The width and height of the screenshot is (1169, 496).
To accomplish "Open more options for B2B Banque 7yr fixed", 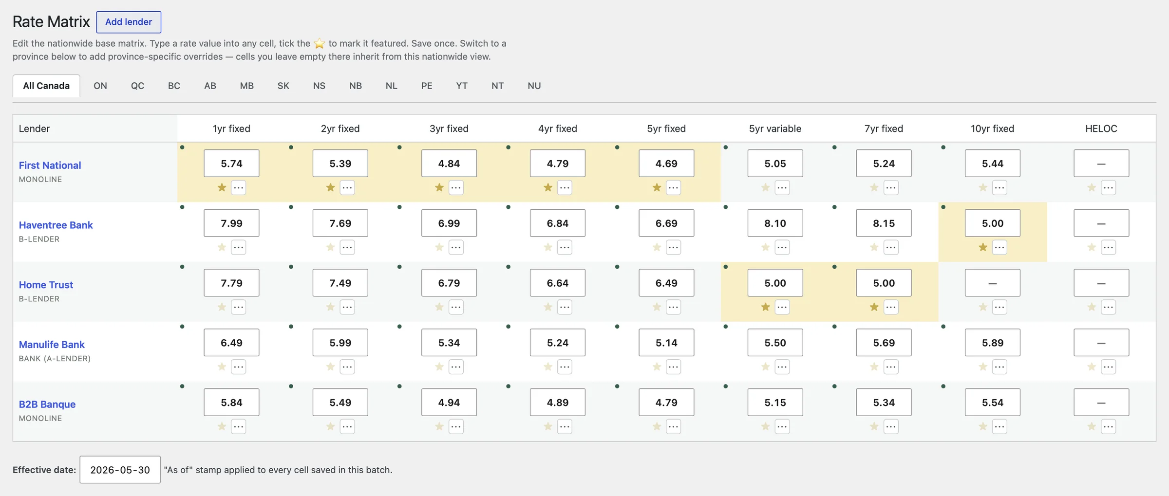I will (x=891, y=426).
